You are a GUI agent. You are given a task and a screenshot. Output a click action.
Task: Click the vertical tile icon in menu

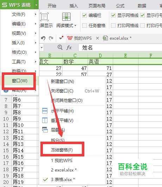(45, 120)
